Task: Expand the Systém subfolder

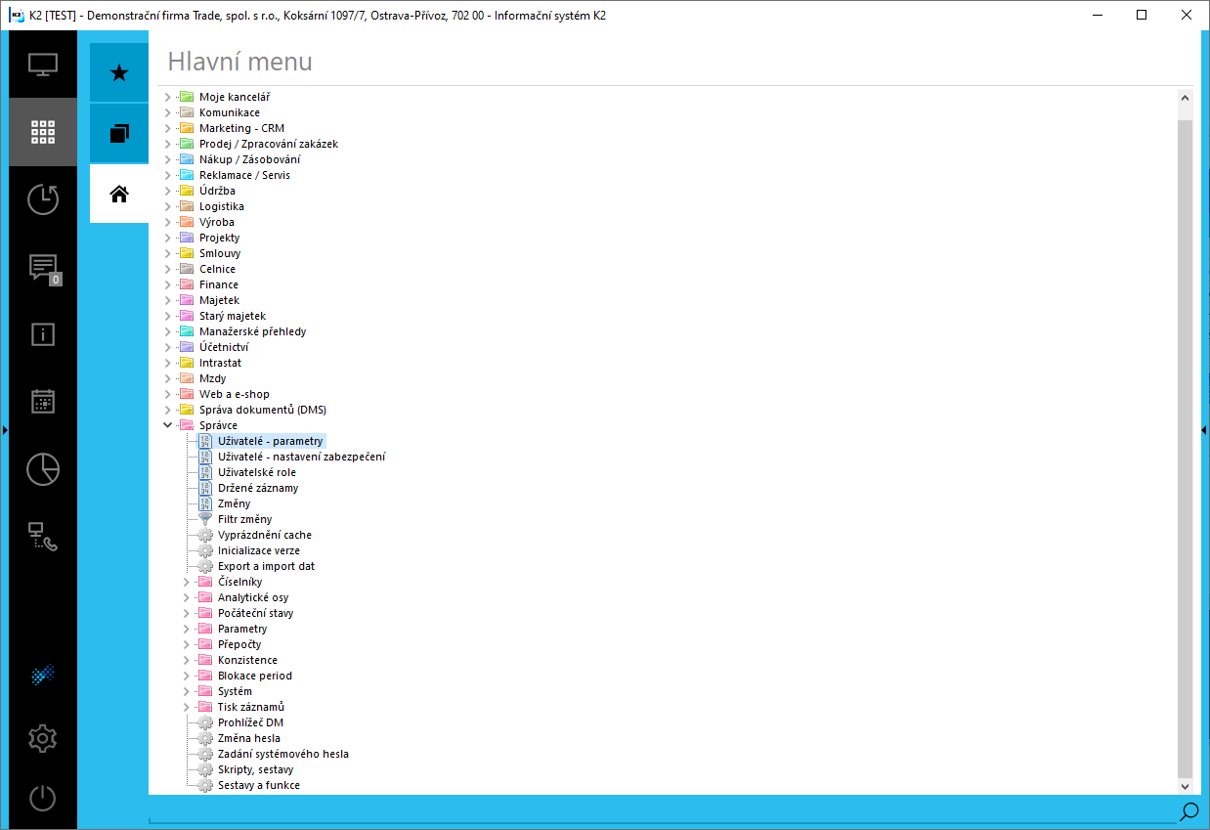Action: [187, 691]
